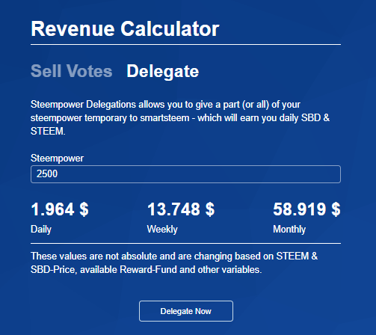The height and width of the screenshot is (335, 376).
Task: Click the Revenue Calculator heading
Action: (x=125, y=29)
